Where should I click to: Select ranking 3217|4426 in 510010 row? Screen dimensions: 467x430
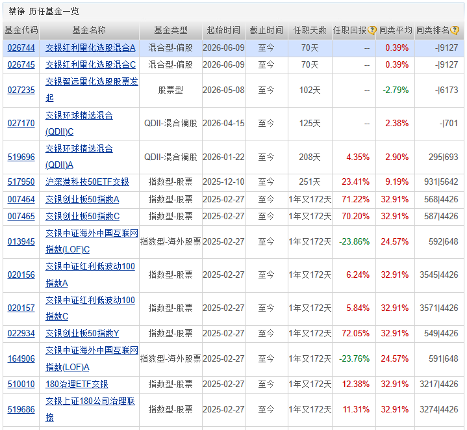(439, 384)
